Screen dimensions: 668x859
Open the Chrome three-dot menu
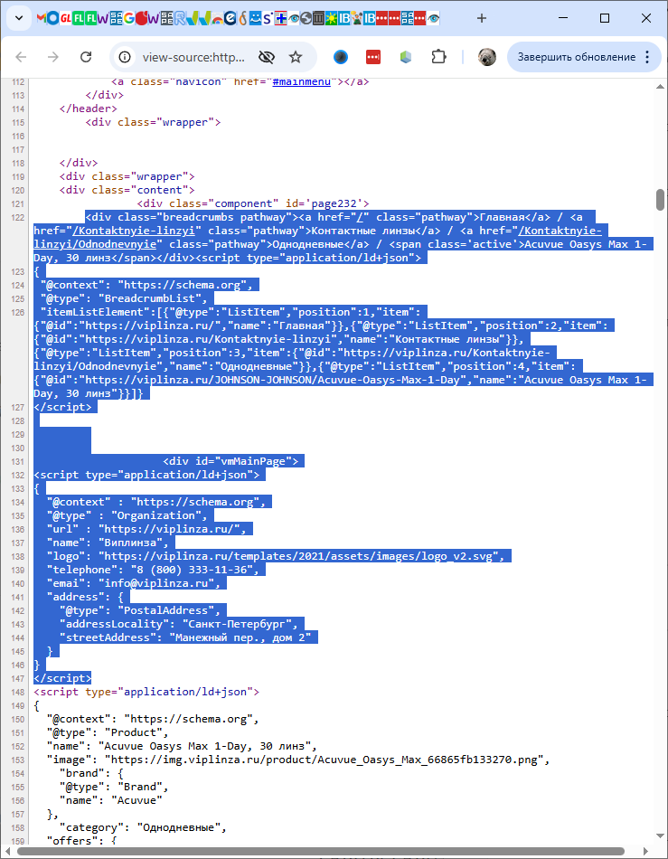pyautogui.click(x=647, y=57)
